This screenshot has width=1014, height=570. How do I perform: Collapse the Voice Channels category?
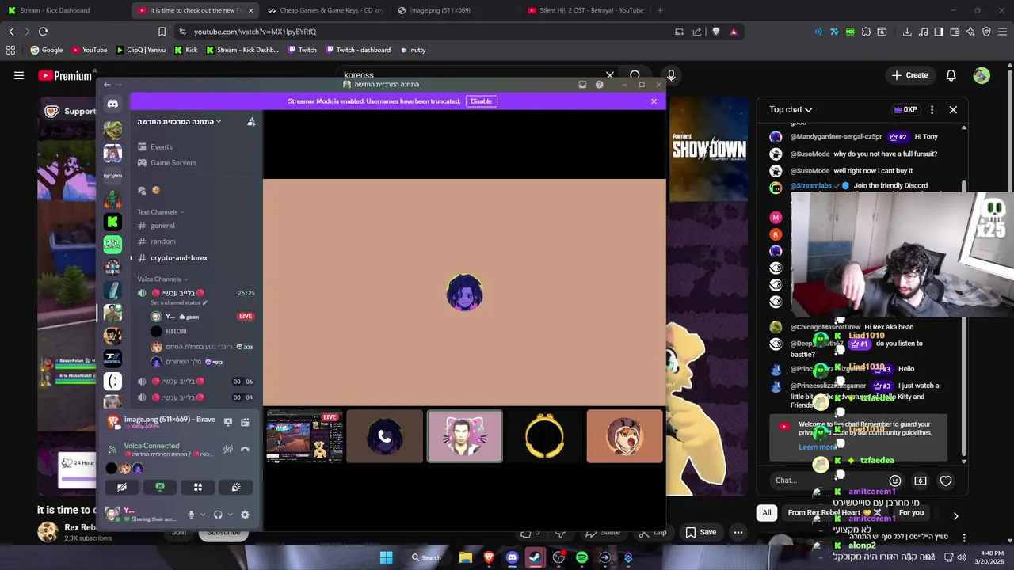tap(162, 279)
